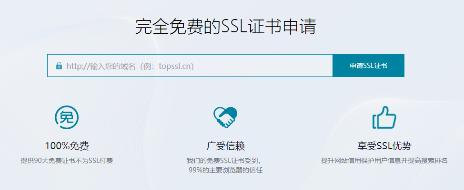This screenshot has height=190, width=464.
Task: Click the 完全免费的SSL证书申请 page title
Action: pos(225,27)
